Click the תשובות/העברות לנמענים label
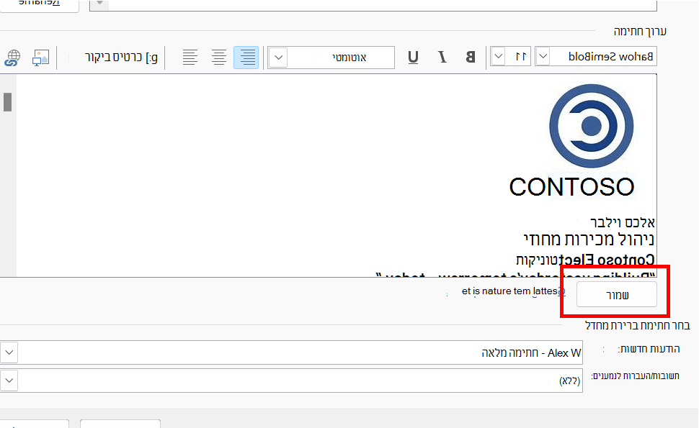The height and width of the screenshot is (428, 699). pos(636,376)
